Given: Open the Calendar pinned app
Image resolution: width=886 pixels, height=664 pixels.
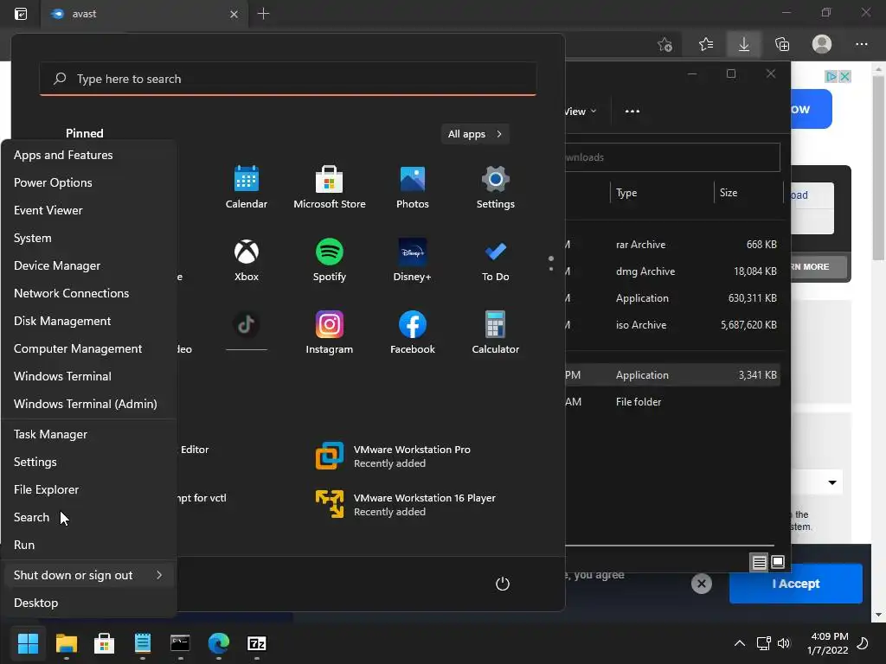Looking at the screenshot, I should (x=247, y=188).
